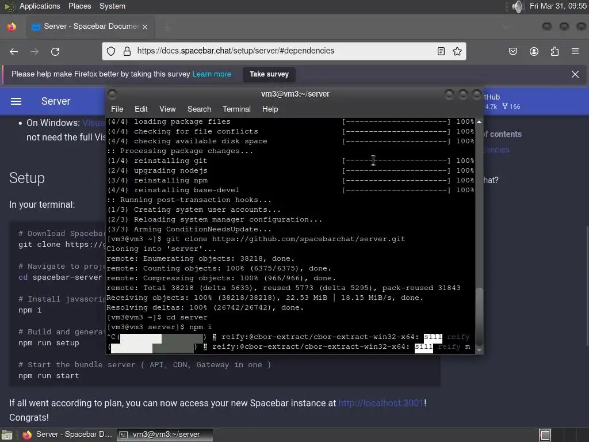Image resolution: width=589 pixels, height=442 pixels.
Task: Open the terminal File menu
Action: (x=117, y=109)
